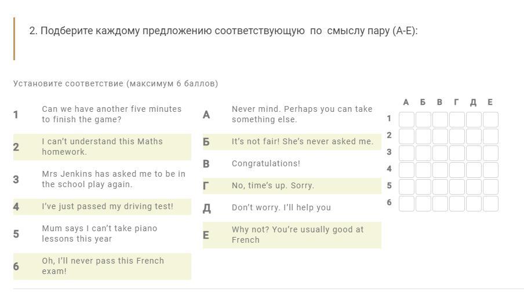The height and width of the screenshot is (292, 524).
Task: Tick row 2 column Б checkbox
Action: (x=423, y=136)
